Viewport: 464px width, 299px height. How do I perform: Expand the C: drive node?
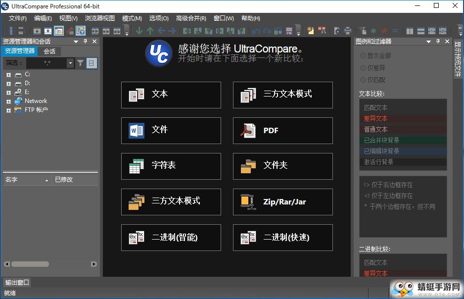pyautogui.click(x=8, y=75)
